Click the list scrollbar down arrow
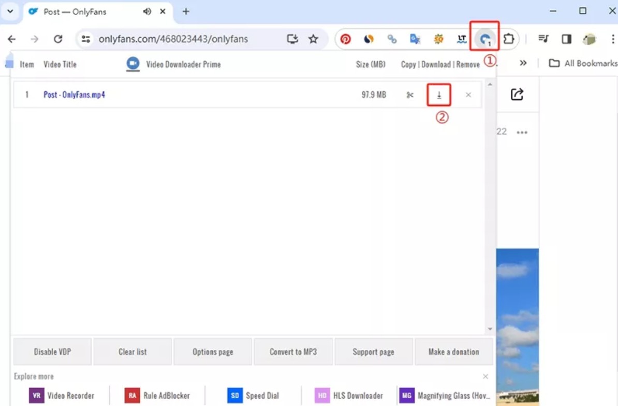This screenshot has height=406, width=618. tap(490, 329)
